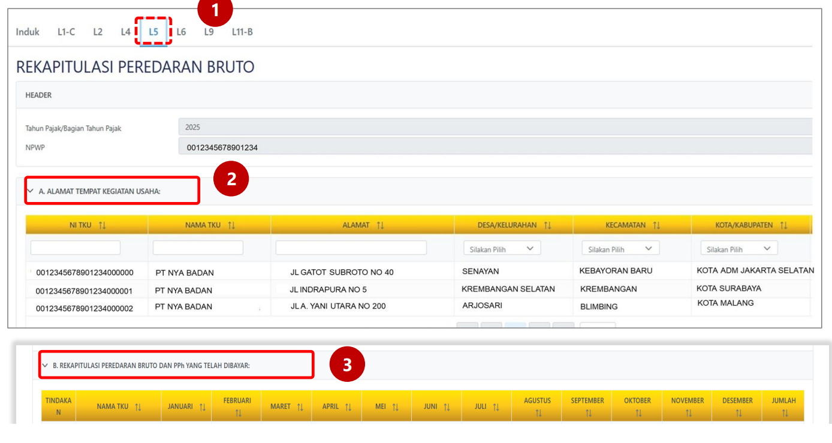
Task: Open the L11-B tab
Action: point(241,32)
